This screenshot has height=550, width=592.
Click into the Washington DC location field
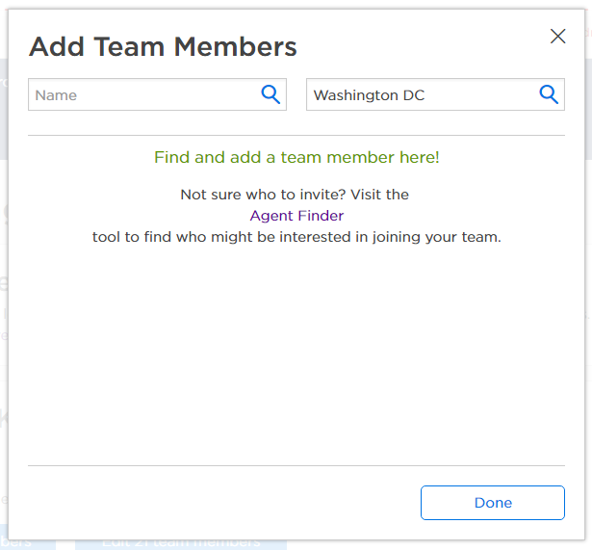pos(422,95)
